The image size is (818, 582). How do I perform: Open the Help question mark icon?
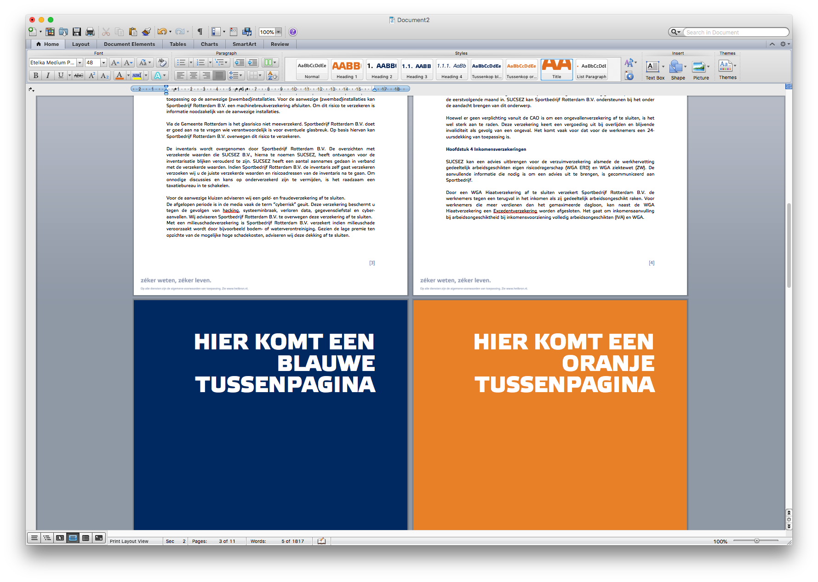293,32
